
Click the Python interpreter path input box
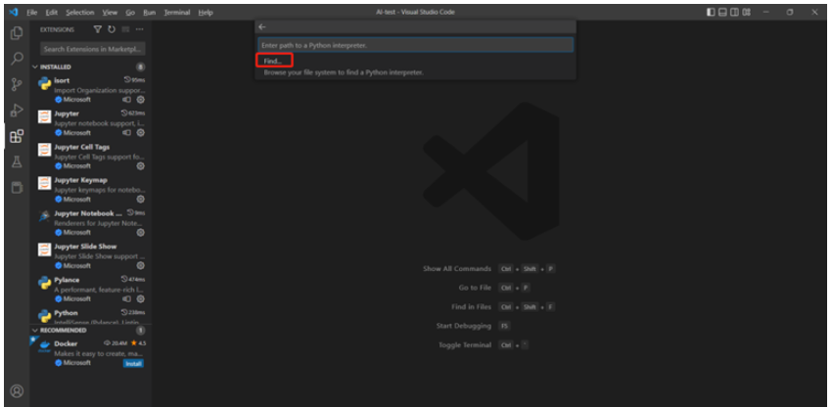(x=415, y=45)
